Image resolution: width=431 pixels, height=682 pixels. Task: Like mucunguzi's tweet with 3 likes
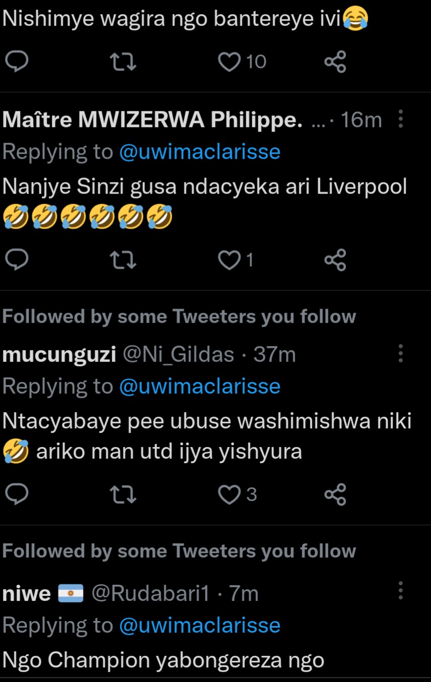tap(230, 494)
